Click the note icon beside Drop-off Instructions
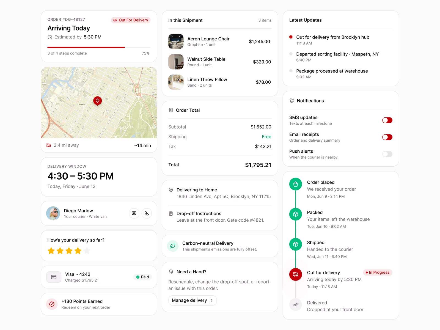 pyautogui.click(x=171, y=214)
